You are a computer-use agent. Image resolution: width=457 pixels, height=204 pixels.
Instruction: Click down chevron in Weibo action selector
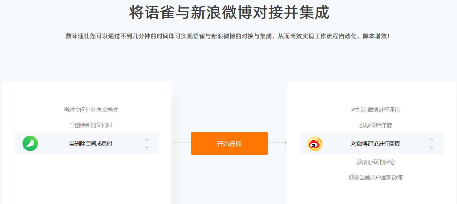coord(431,147)
